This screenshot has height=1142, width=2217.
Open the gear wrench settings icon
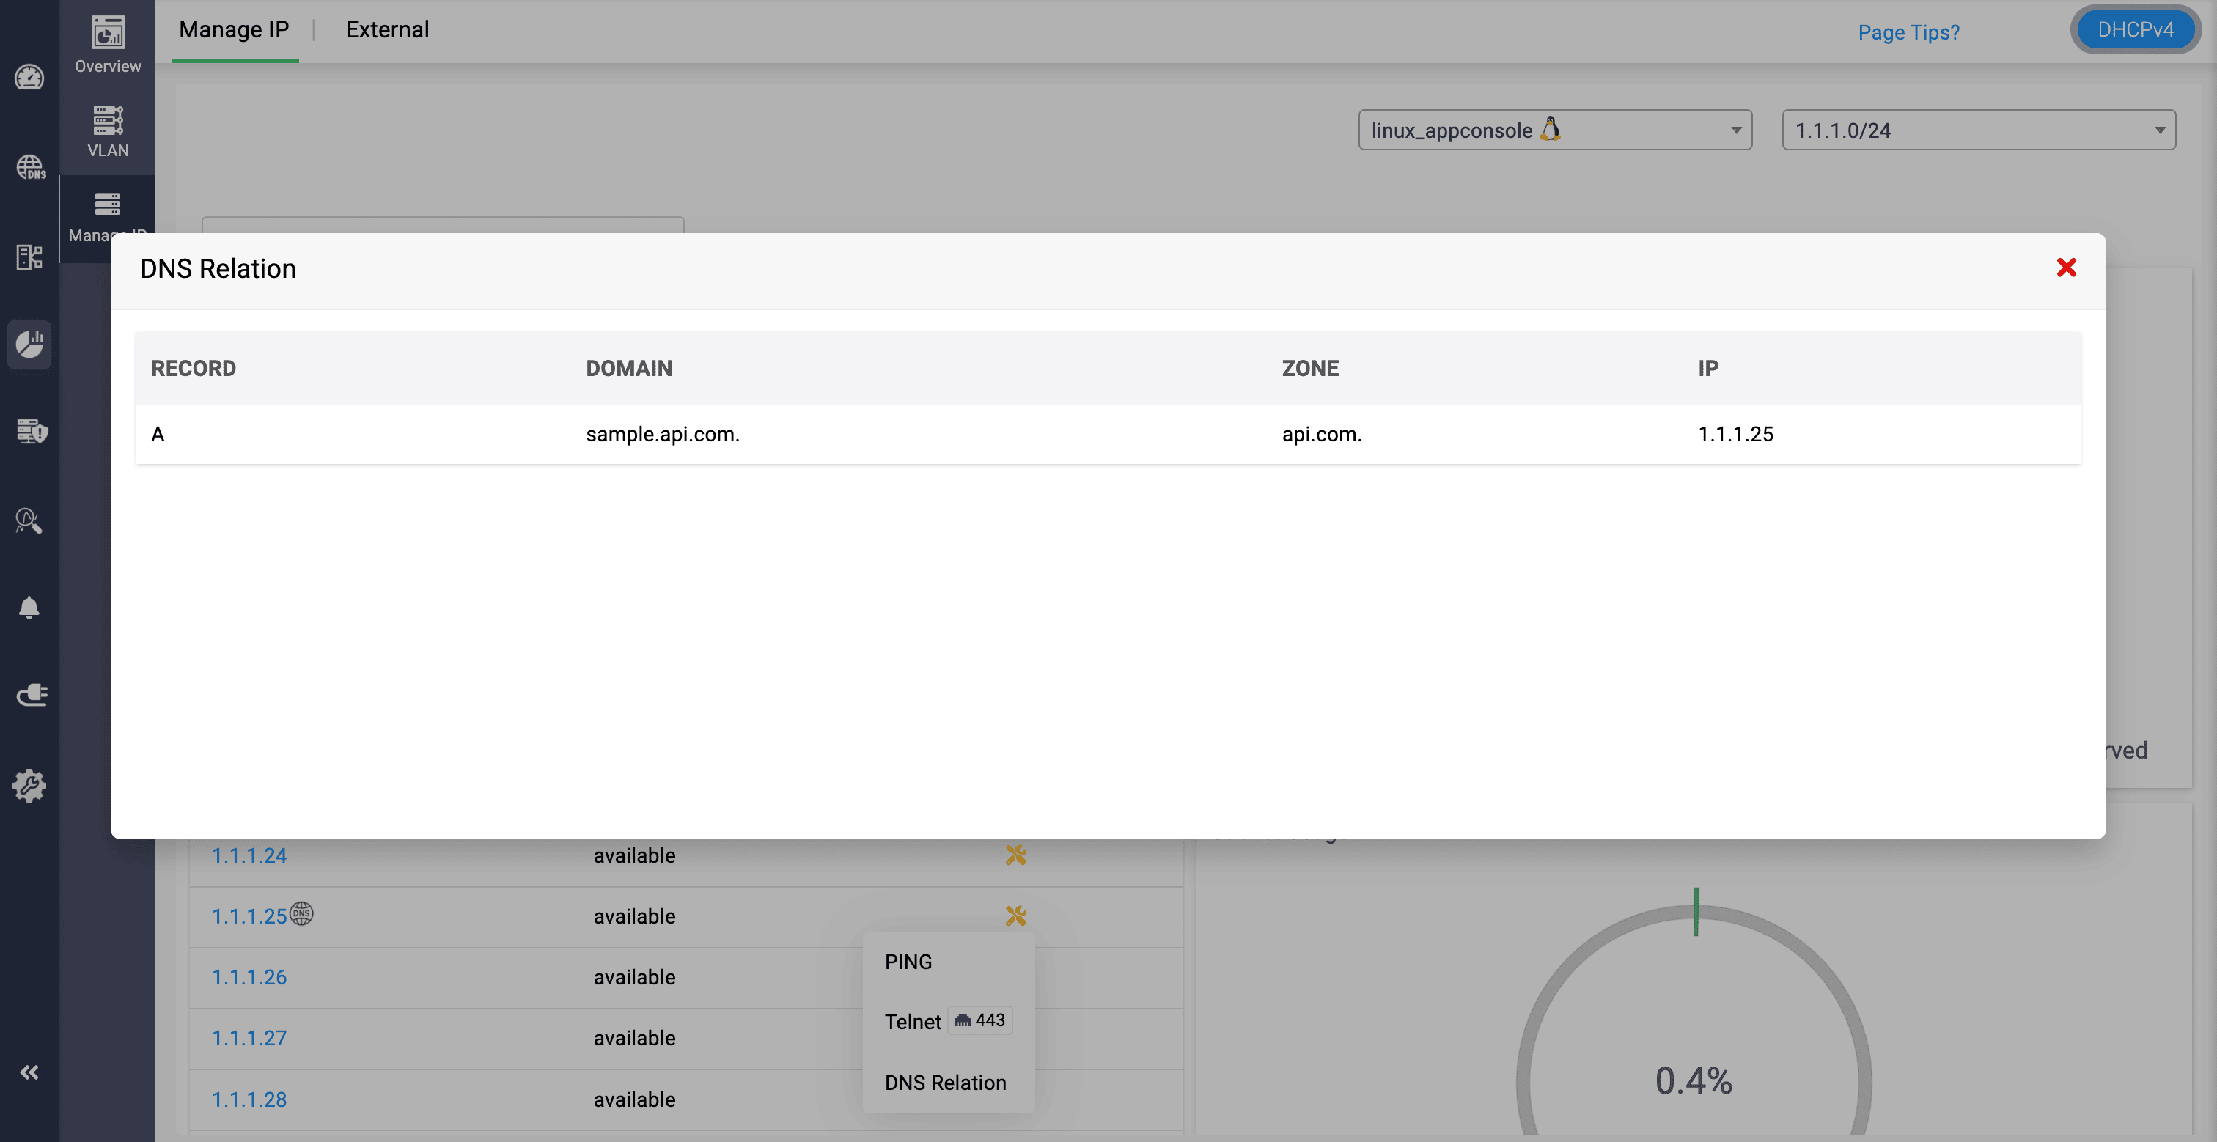click(29, 785)
